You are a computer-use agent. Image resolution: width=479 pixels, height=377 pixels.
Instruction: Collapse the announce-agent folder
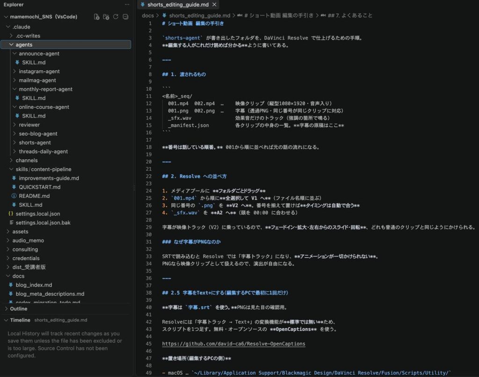(15, 53)
